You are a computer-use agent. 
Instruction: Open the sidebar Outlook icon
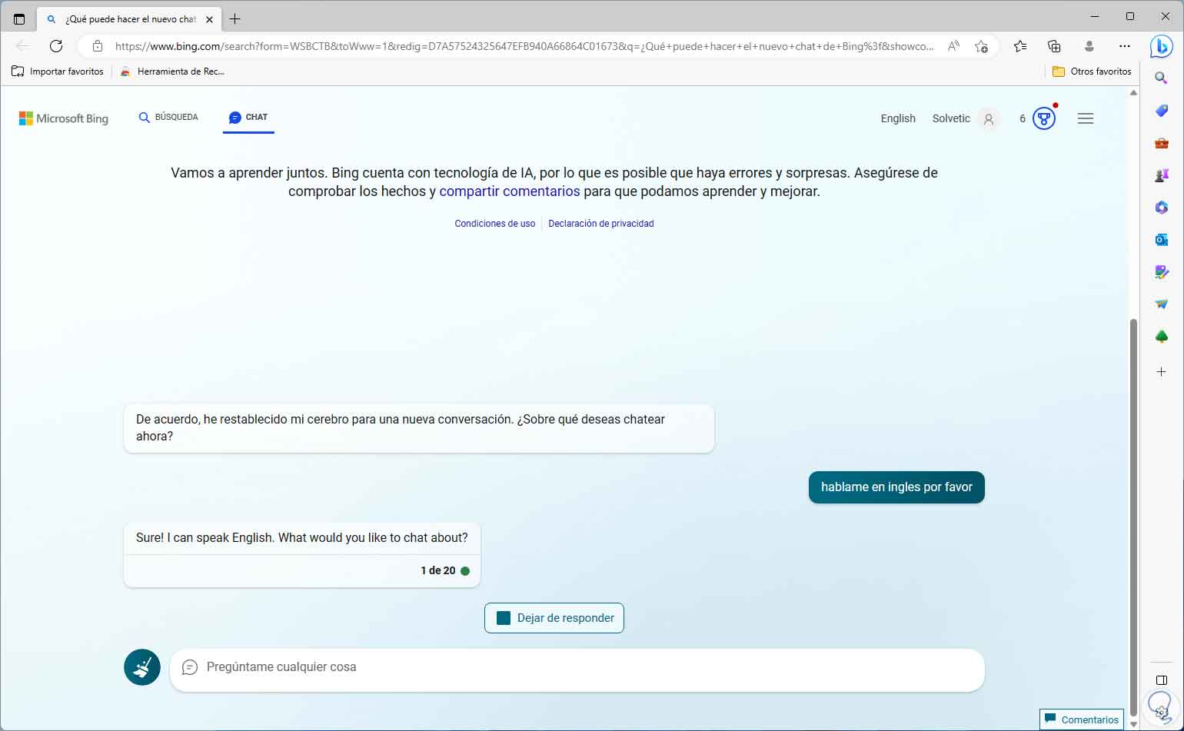(x=1162, y=240)
